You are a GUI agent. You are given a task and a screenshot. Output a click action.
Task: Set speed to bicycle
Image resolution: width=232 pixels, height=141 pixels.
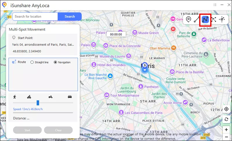[29, 97]
